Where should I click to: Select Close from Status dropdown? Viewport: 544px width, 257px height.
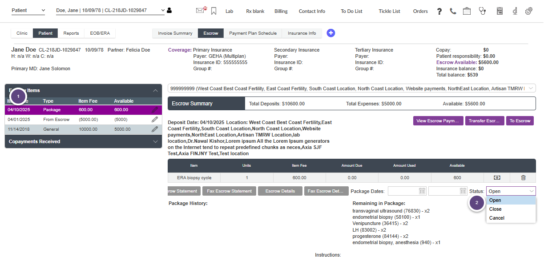495,209
